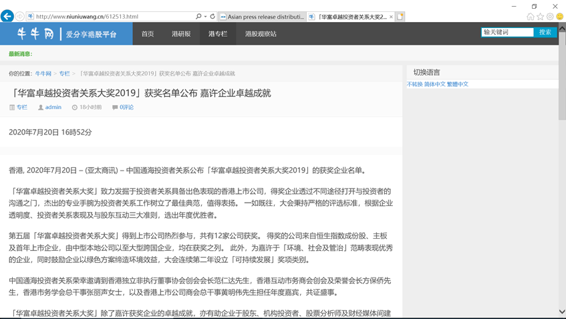Click the user icon beside admin
This screenshot has height=319, width=566.
41,107
